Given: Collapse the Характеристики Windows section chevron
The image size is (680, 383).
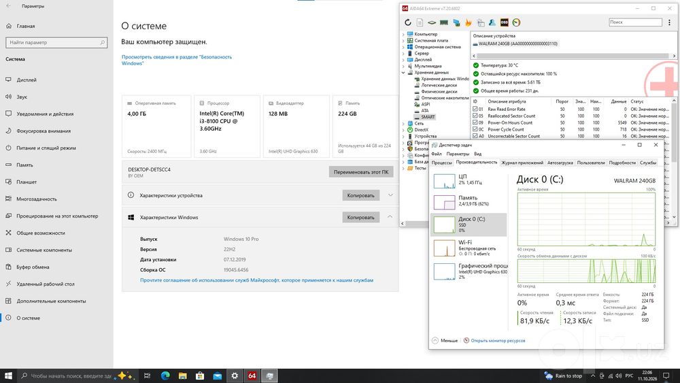Looking at the screenshot, I should (390, 217).
